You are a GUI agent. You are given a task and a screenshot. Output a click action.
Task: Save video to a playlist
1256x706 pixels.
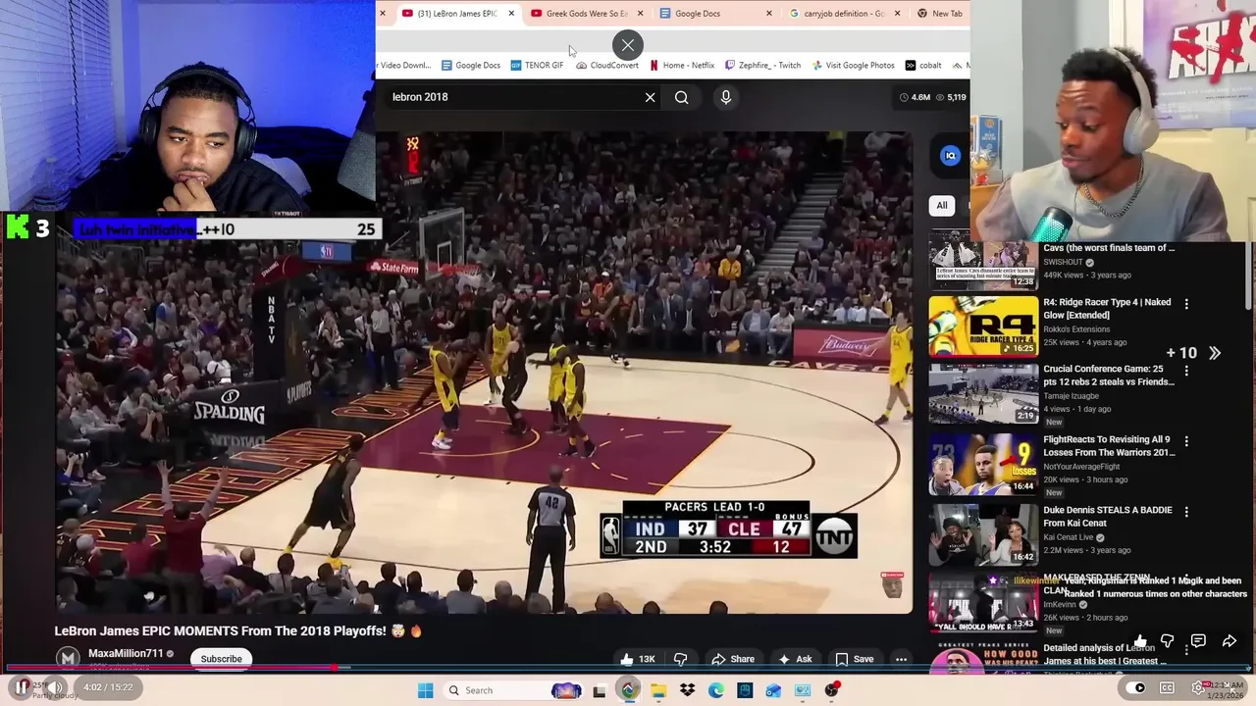pyautogui.click(x=855, y=659)
